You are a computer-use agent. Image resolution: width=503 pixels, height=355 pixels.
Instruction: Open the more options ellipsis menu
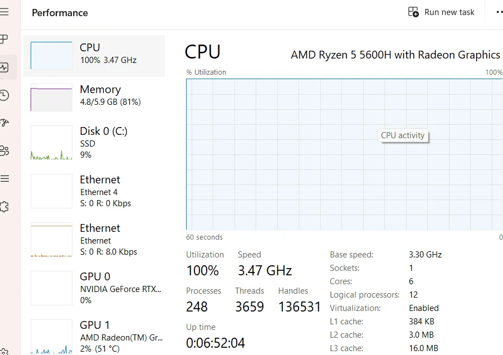(499, 12)
